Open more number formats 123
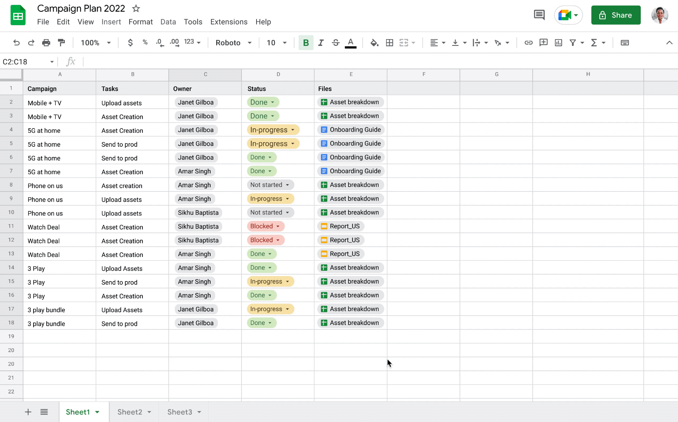 coord(192,42)
